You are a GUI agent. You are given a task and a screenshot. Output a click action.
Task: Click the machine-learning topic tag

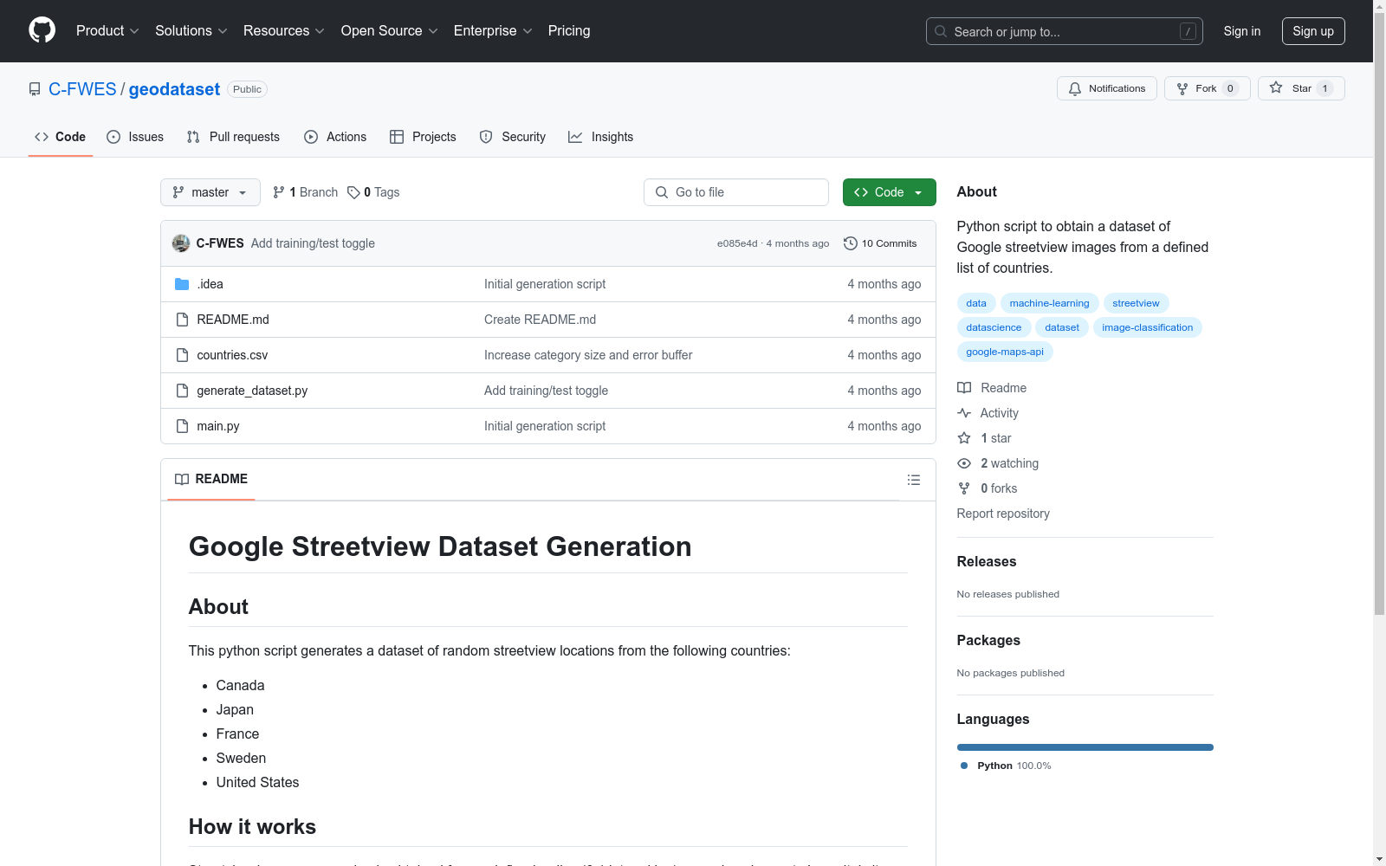click(1049, 303)
